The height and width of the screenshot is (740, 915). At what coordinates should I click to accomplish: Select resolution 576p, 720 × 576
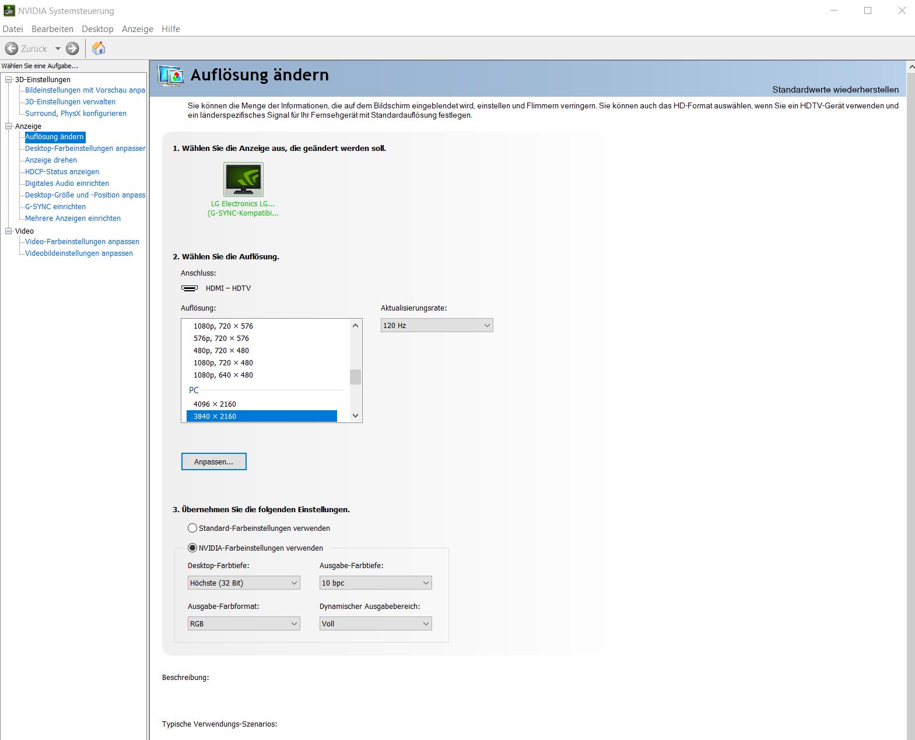[x=262, y=338]
